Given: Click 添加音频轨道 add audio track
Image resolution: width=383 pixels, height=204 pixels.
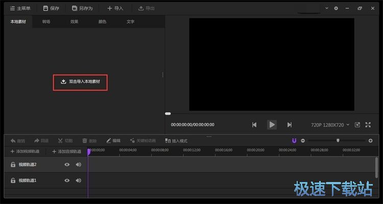Looking at the screenshot, I should [x=67, y=151].
